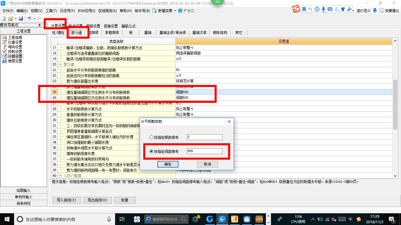
Task: Open 损耗设置 in navigation panel
Action: (x=15, y=52)
